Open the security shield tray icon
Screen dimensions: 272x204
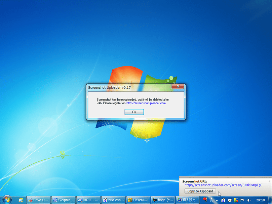(230, 200)
